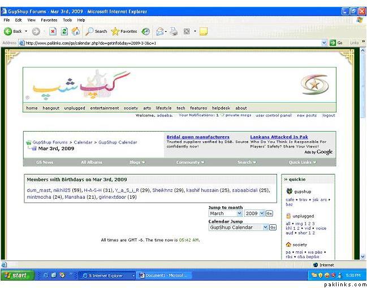Click the logout link
The image size is (367, 288).
pyautogui.click(x=329, y=115)
